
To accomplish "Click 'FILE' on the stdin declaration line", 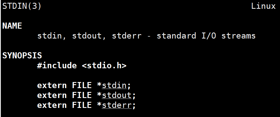I will (82, 86).
